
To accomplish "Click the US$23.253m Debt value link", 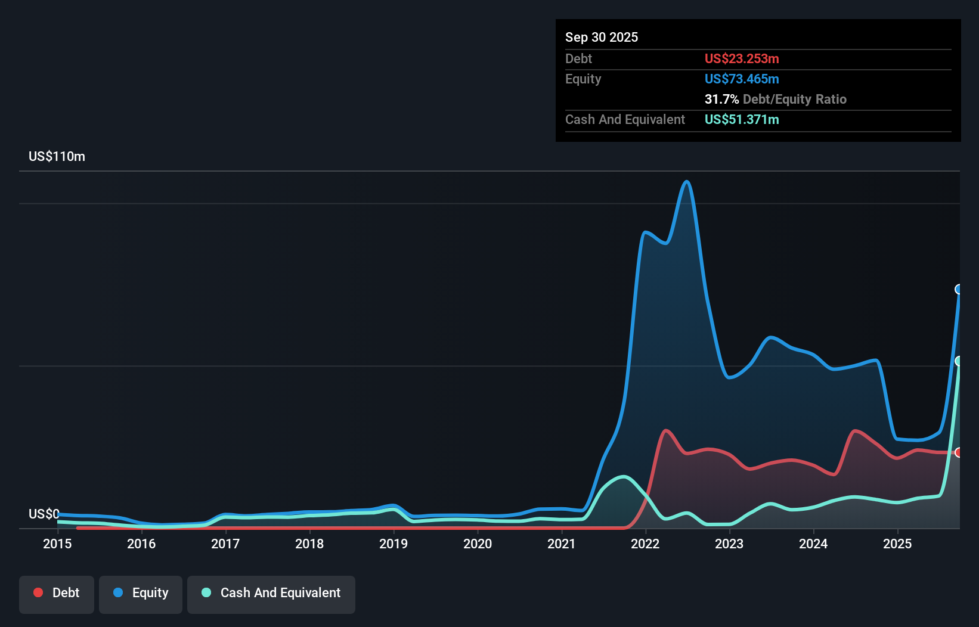I will [742, 59].
